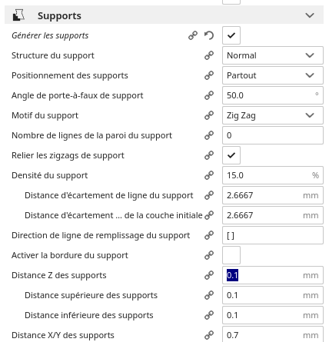The height and width of the screenshot is (342, 329).
Task: Click link icon for Angle de porte-à-faux
Action: (x=209, y=95)
